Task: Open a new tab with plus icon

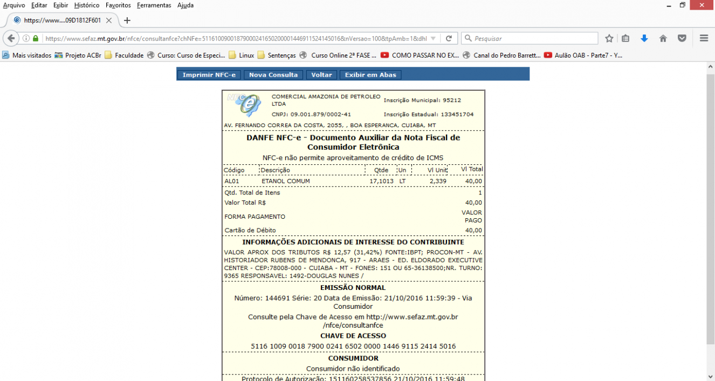Action: 127,20
